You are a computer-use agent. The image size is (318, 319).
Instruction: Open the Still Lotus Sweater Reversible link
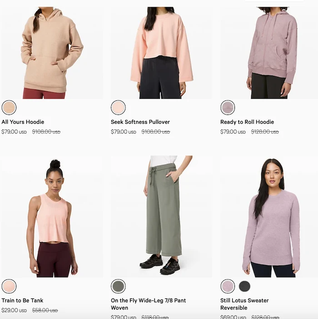point(244,304)
